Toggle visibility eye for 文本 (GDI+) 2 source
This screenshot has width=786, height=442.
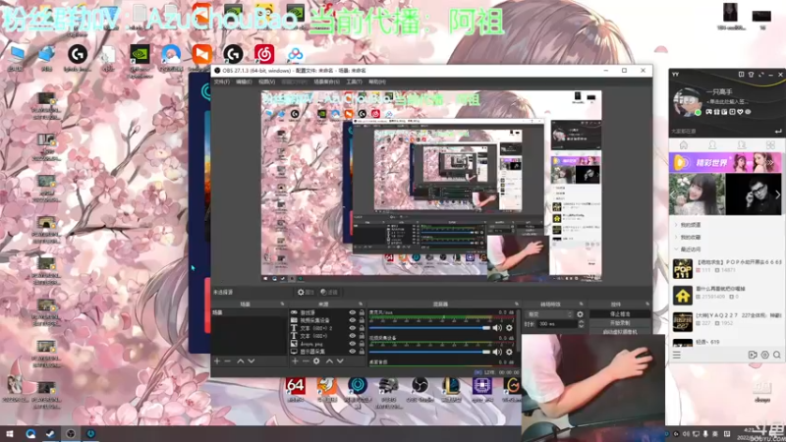click(353, 328)
